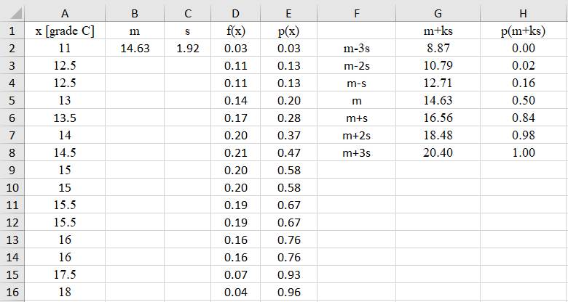The height and width of the screenshot is (302, 568).
Task: Select the 'p(m+ks)' header cell
Action: [523, 31]
